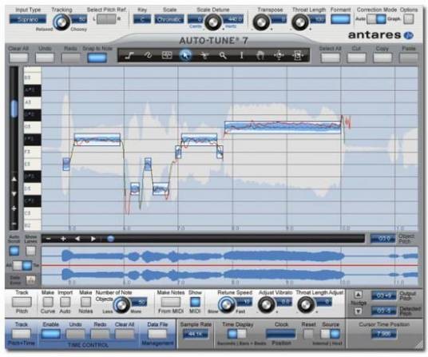The image size is (428, 357).
Task: Toggle the Select Pitch Ref L/R switch
Action: [x=106, y=19]
